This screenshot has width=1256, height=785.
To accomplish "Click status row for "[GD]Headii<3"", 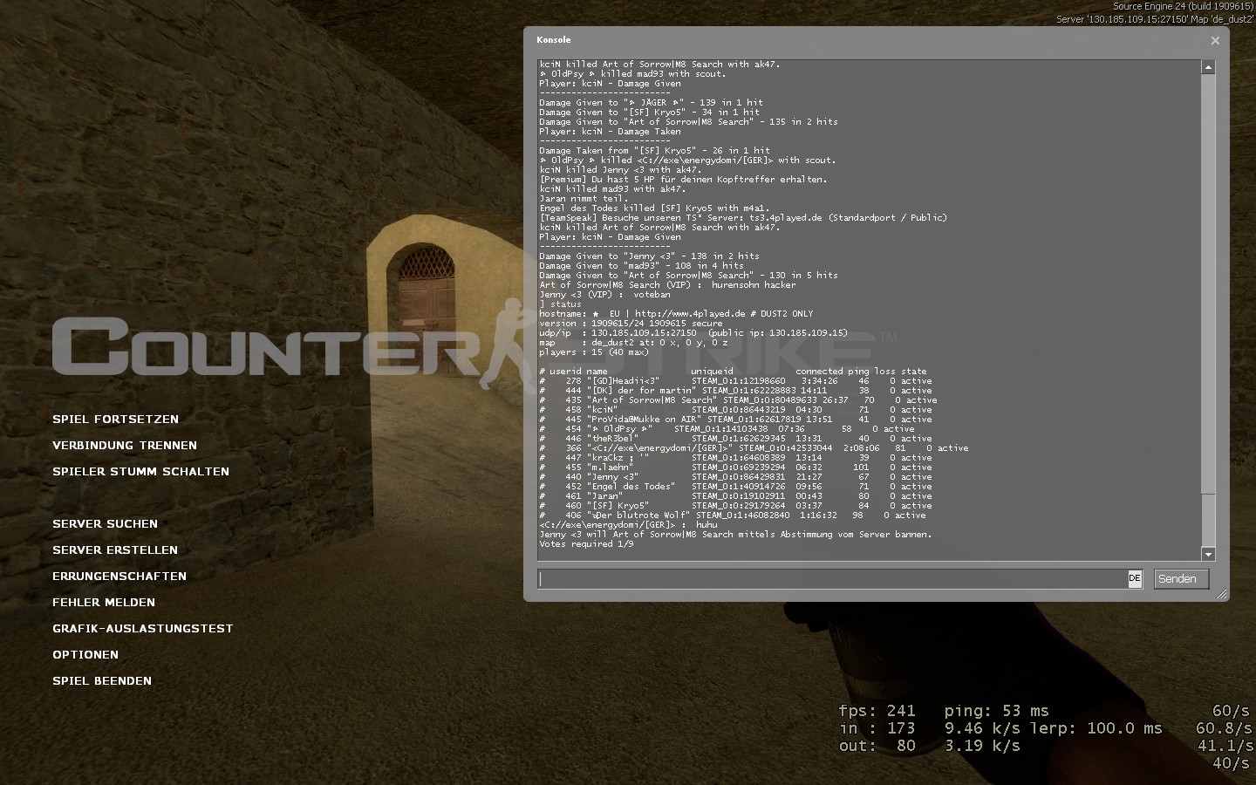I will pyautogui.click(x=735, y=381).
